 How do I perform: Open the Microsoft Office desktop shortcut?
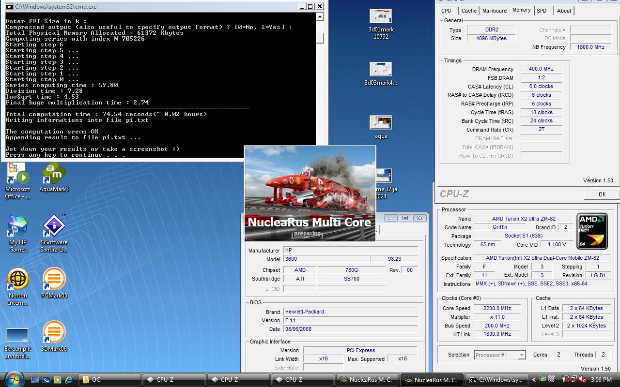(x=17, y=181)
